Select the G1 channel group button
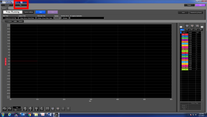The height and width of the screenshot is (117, 207). pos(187,30)
